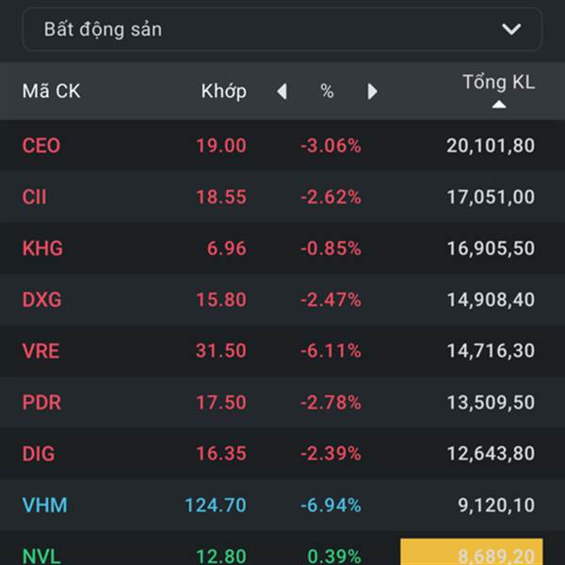The height and width of the screenshot is (565, 565).
Task: Select the CII stock ticker
Action: 34,197
